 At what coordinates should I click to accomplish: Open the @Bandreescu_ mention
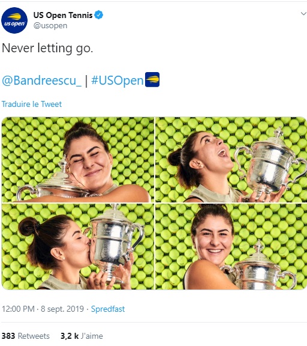click(x=41, y=80)
